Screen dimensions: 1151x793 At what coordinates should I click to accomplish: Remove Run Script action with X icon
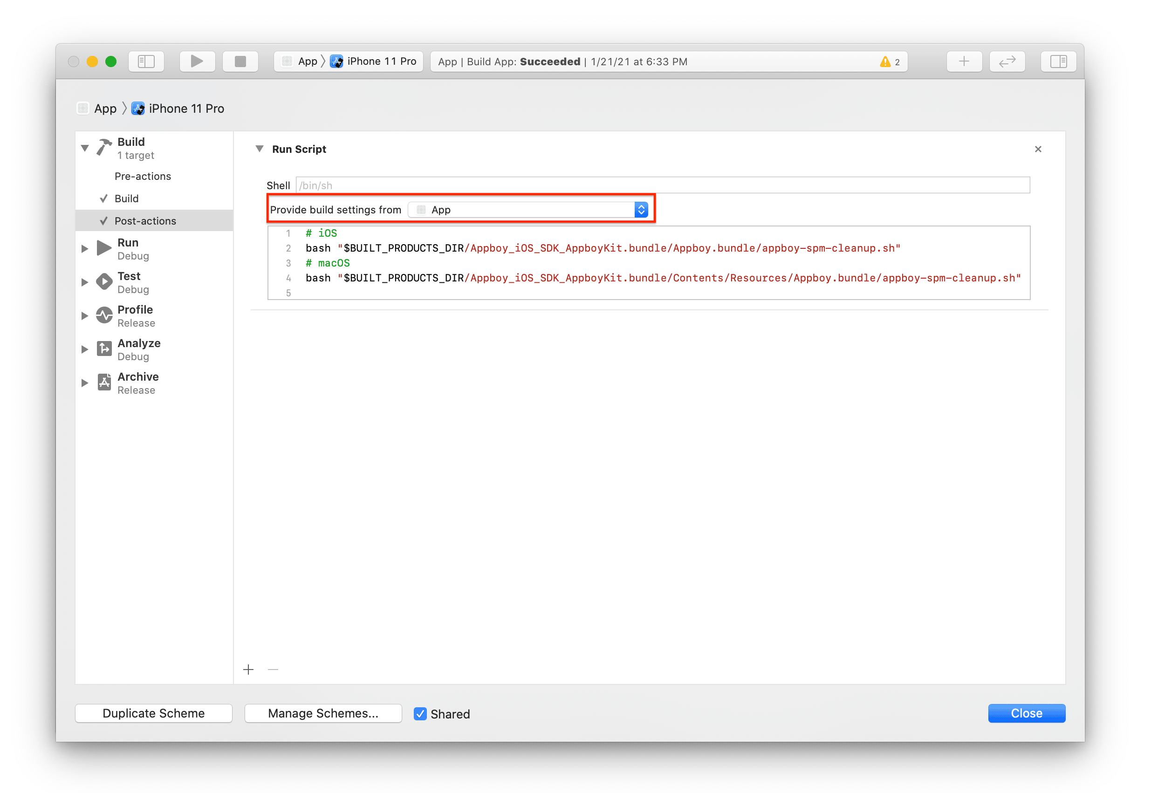tap(1038, 149)
